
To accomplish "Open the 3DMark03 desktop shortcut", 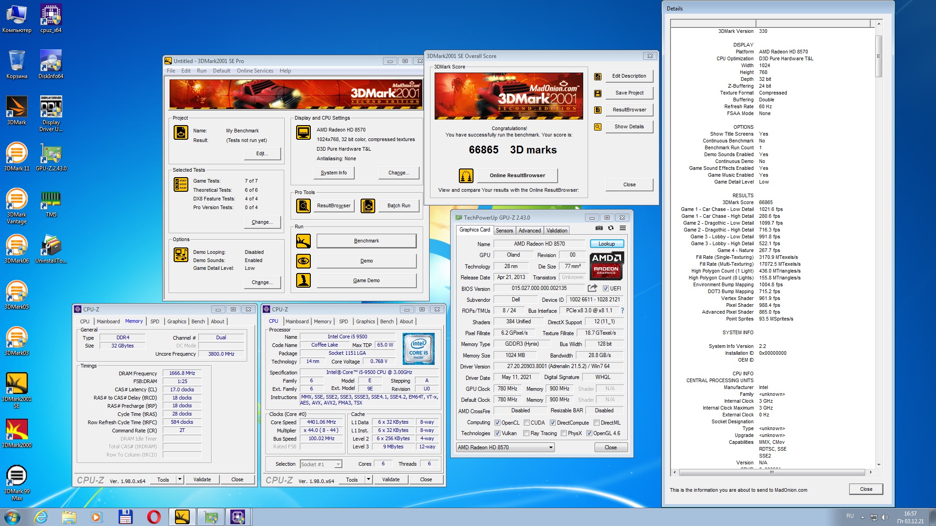I will 16,341.
